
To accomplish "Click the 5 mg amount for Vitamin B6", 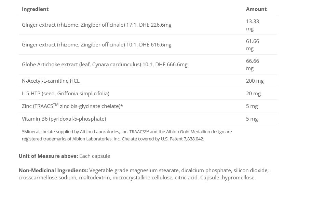I will [x=252, y=119].
